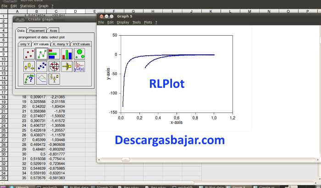The image size is (321, 188).
Task: Switch to the Data tab in Create graph
Action: point(21,31)
